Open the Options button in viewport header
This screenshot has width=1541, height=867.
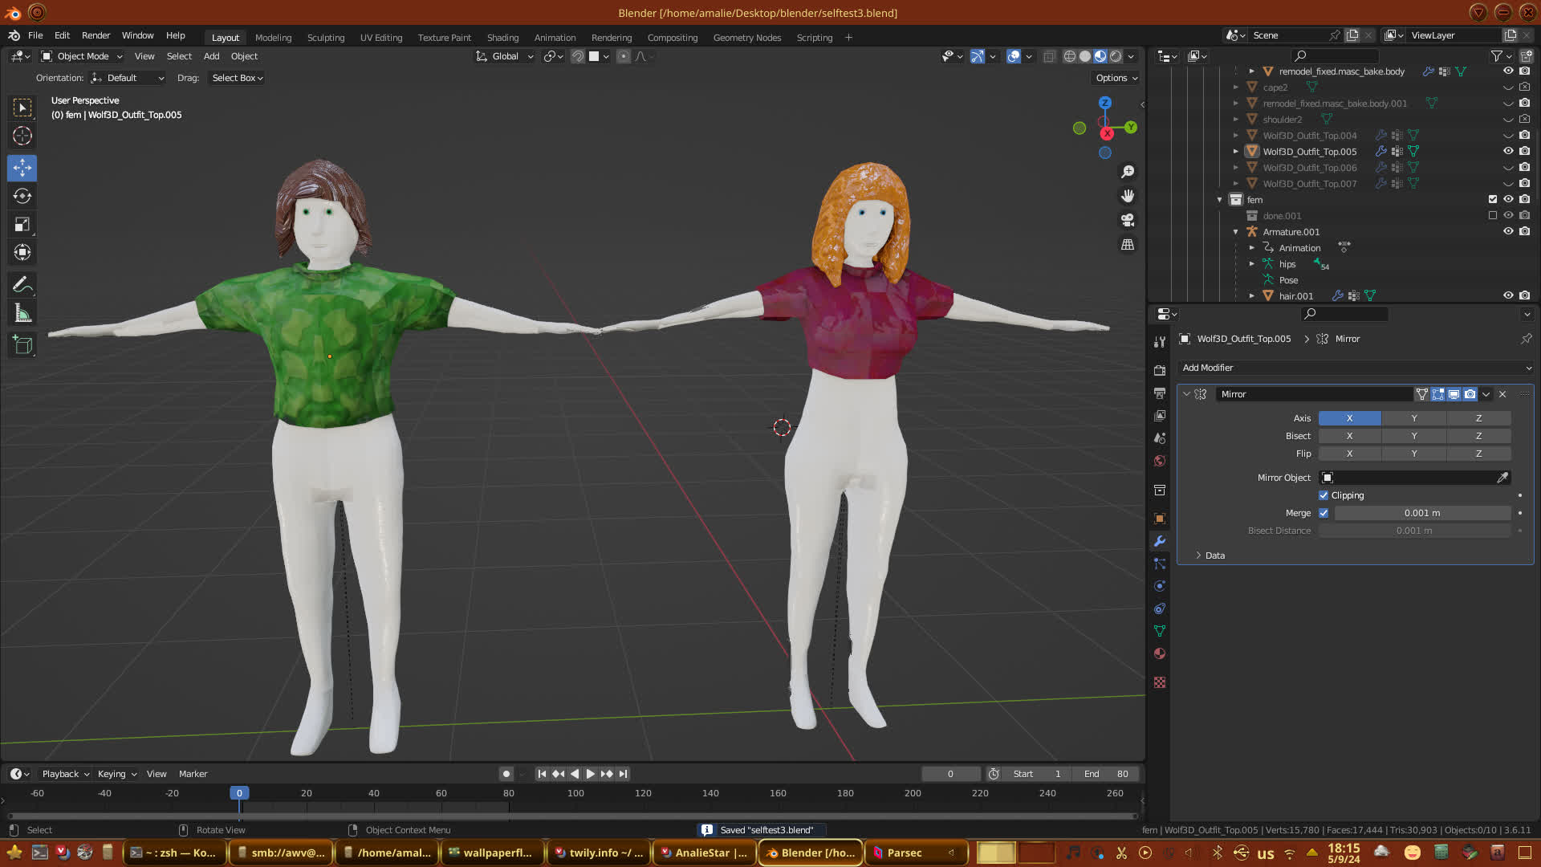click(1116, 78)
